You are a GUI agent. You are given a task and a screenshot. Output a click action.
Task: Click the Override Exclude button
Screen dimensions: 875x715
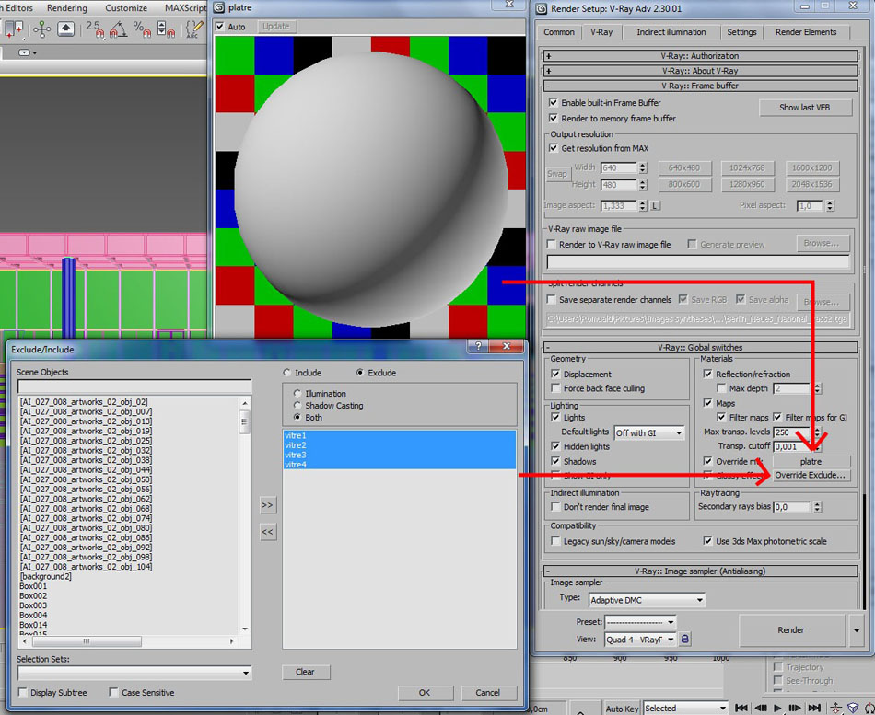[810, 476]
